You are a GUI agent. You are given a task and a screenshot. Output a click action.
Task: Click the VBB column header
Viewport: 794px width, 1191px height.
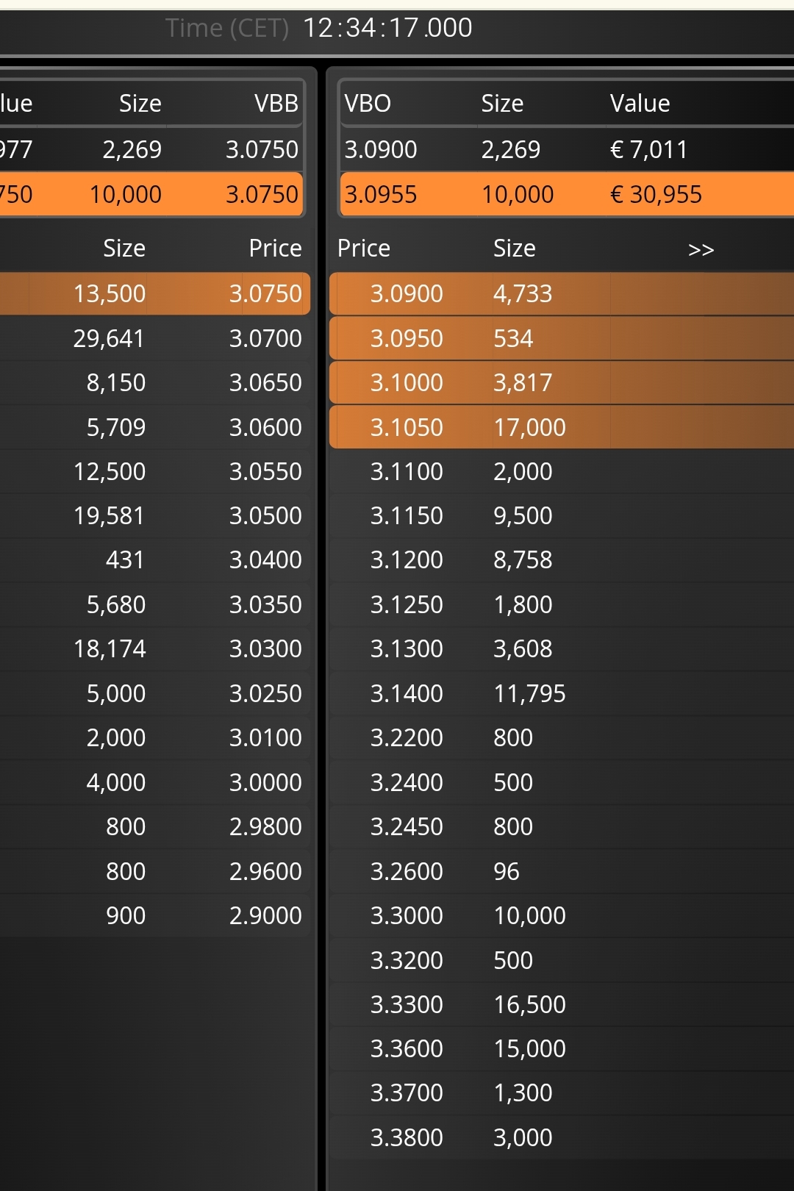(x=276, y=104)
